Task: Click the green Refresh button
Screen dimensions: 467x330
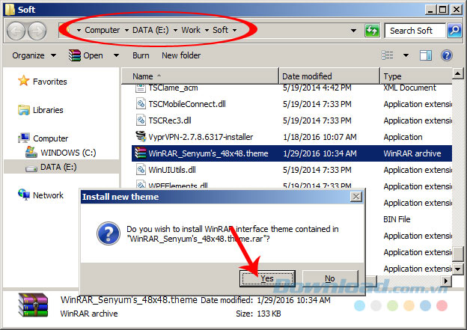Action: pos(372,31)
